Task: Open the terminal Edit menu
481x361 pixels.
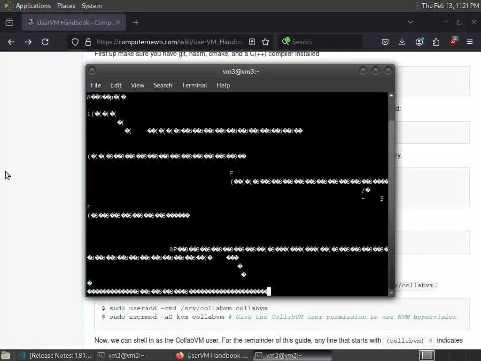Action: [116, 86]
